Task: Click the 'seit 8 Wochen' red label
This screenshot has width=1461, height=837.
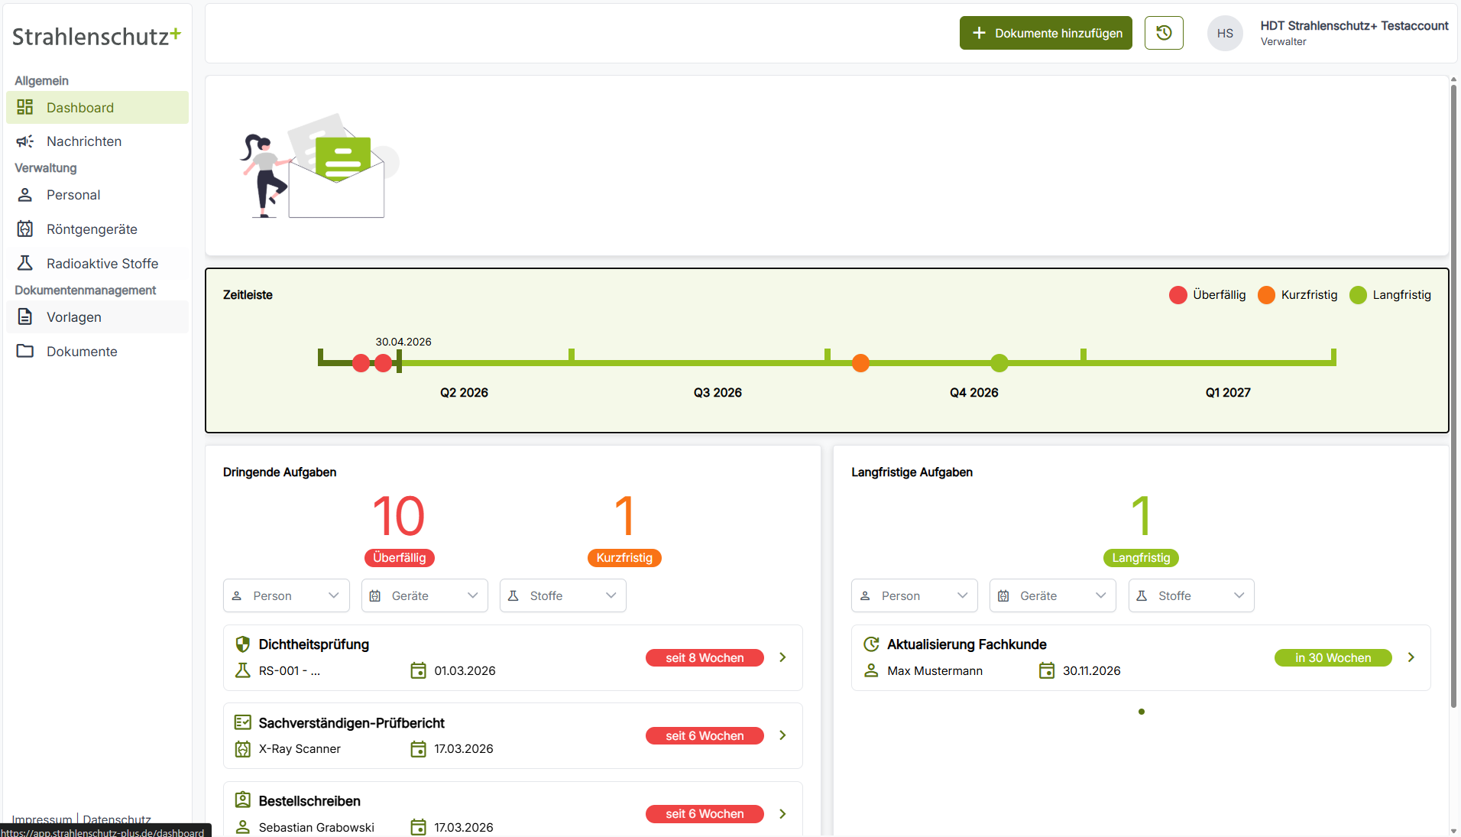Action: click(705, 658)
